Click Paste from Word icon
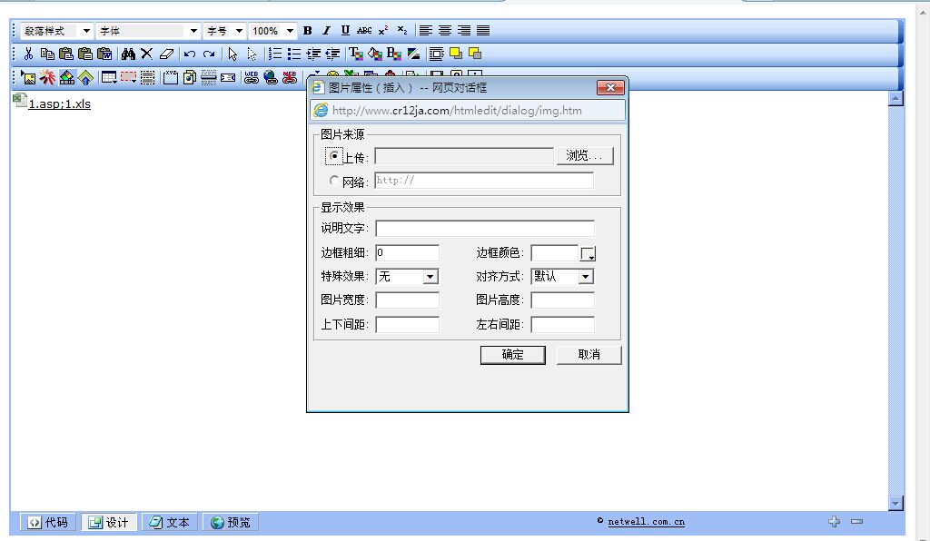Viewport: 930px width, 541px height. click(x=105, y=54)
